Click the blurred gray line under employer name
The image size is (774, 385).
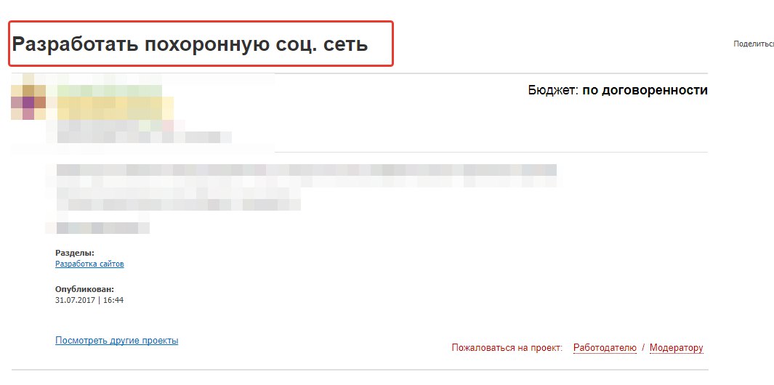[138, 137]
